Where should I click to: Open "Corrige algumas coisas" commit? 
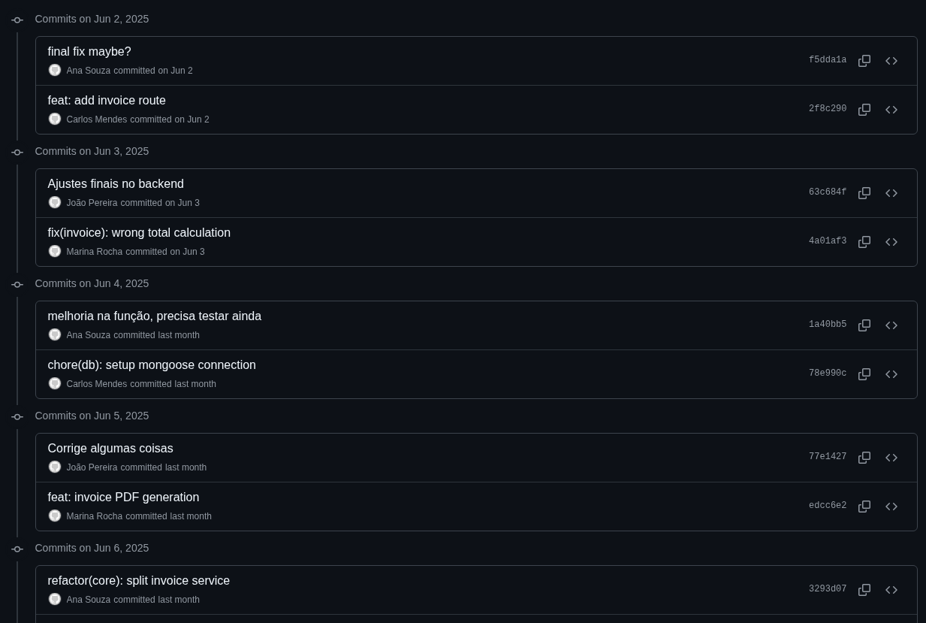tap(110, 449)
